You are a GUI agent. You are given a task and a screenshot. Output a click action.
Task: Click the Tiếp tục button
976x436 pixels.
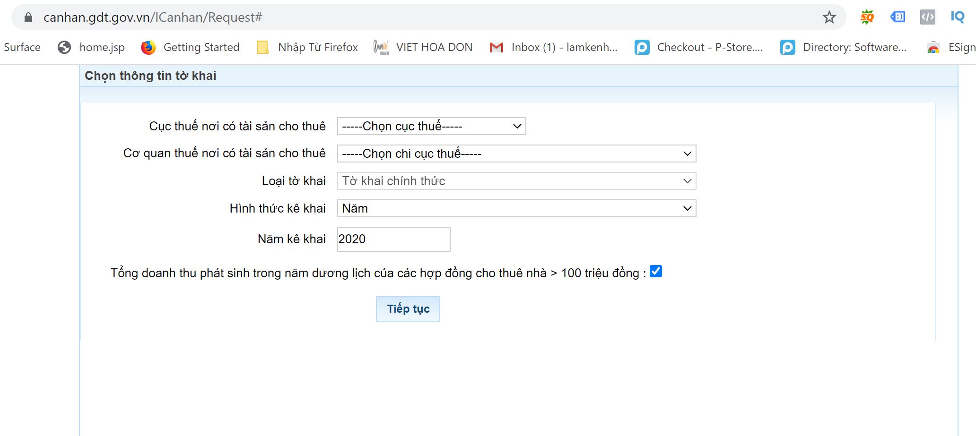tap(408, 309)
